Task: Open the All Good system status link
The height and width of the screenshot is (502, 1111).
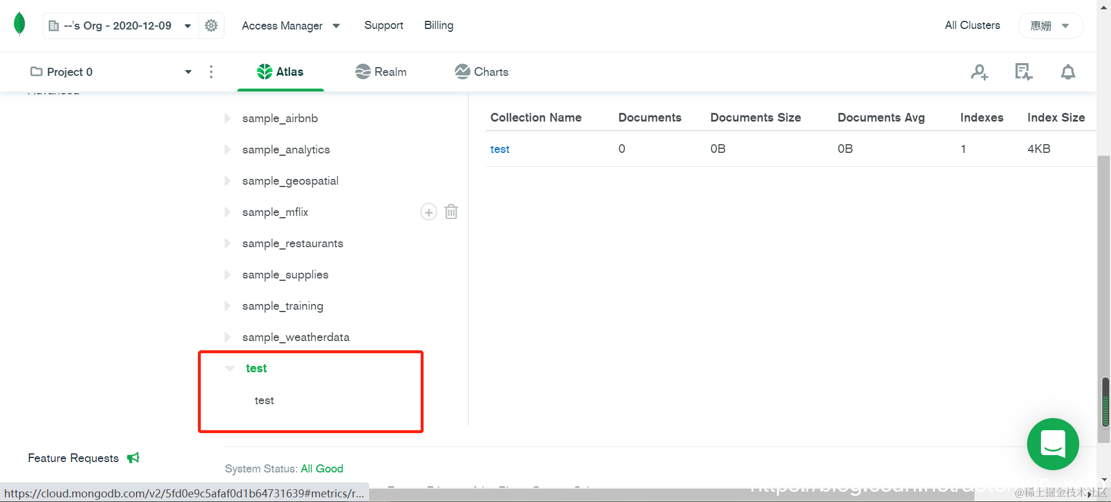Action: click(x=322, y=468)
